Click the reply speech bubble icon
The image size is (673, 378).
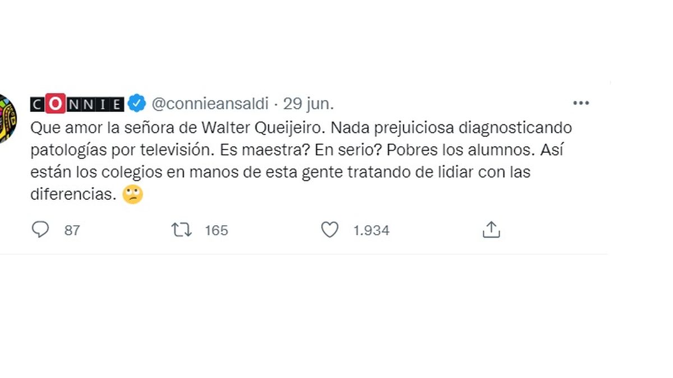pos(40,230)
